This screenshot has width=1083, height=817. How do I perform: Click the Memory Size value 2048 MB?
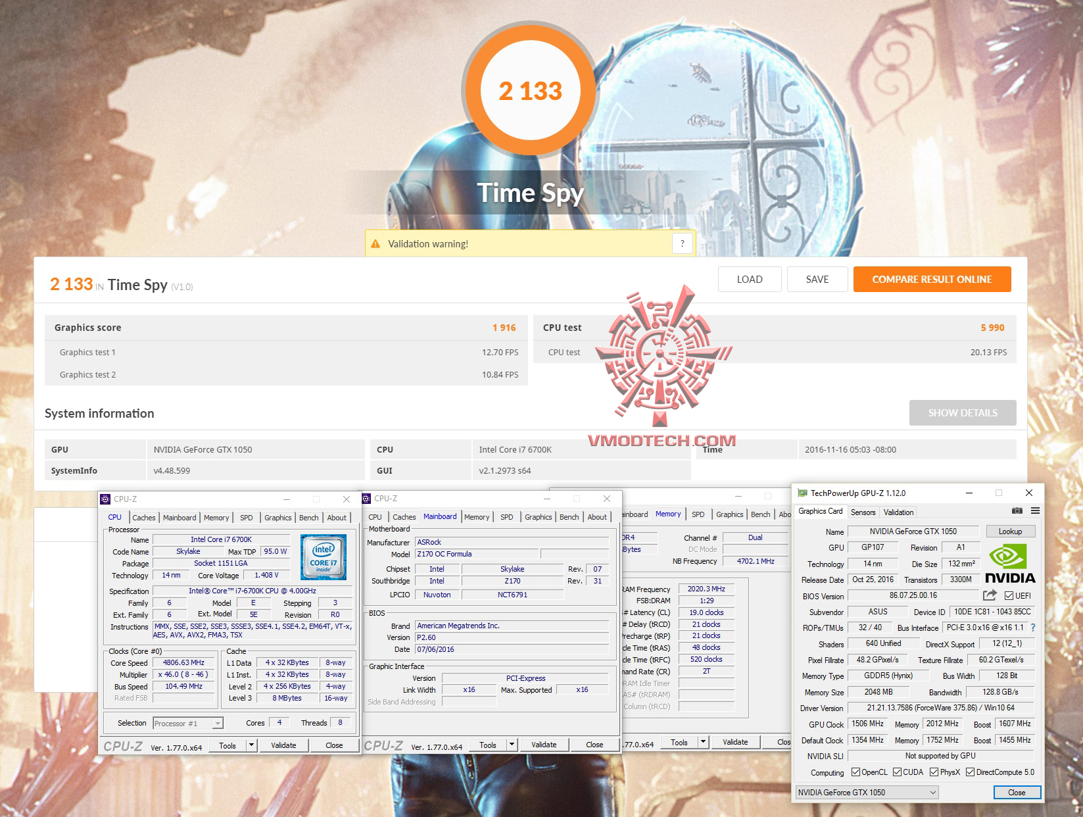coord(878,692)
